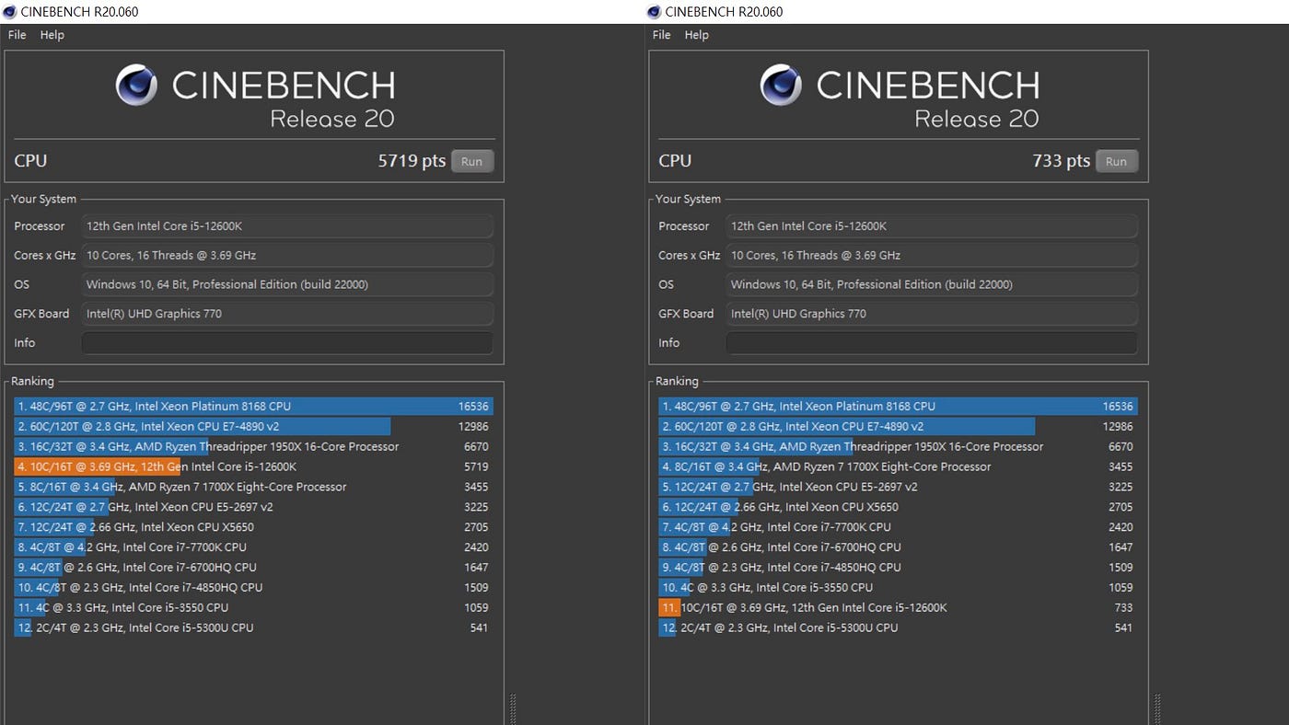Select Ryzen 7 1700X row in right ranking

coord(898,466)
